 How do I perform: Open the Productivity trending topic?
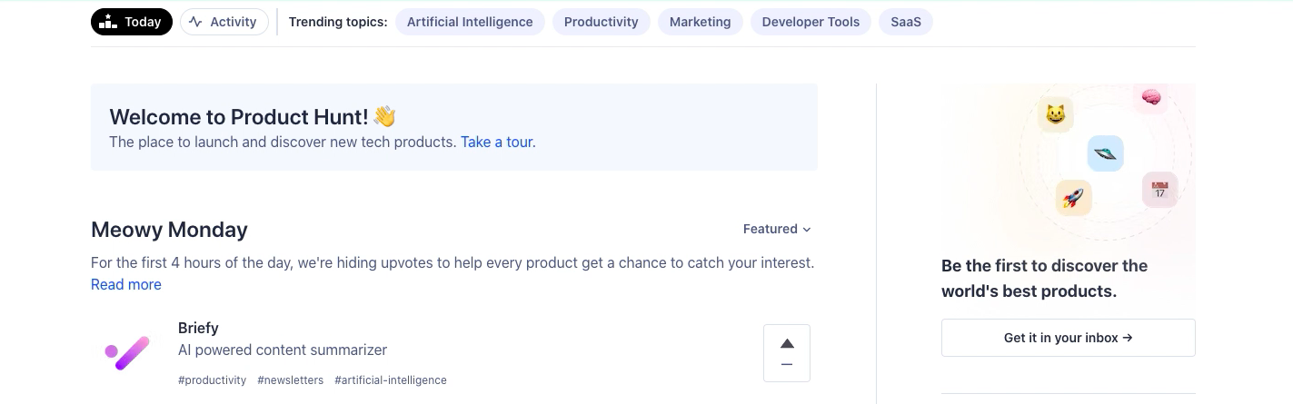coord(601,22)
